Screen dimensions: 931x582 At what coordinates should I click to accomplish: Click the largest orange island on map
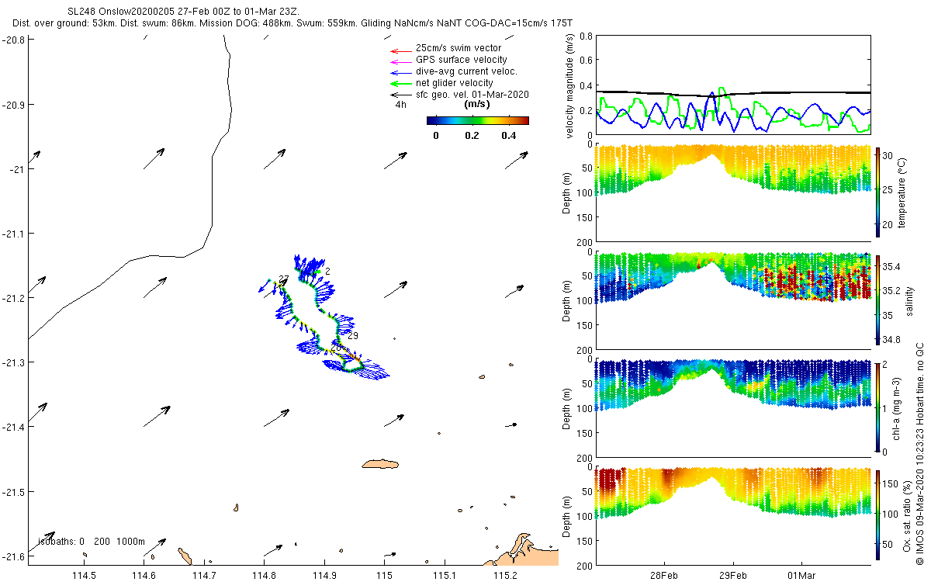pyautogui.click(x=380, y=464)
